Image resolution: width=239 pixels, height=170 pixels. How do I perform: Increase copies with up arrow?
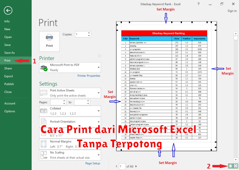[x=89, y=33]
